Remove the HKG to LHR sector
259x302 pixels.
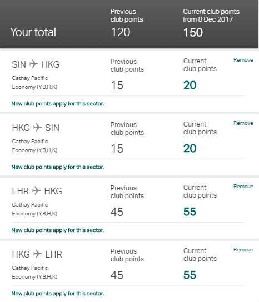point(243,250)
